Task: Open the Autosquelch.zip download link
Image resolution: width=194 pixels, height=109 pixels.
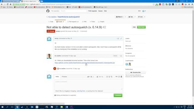Action: (x=85, y=63)
